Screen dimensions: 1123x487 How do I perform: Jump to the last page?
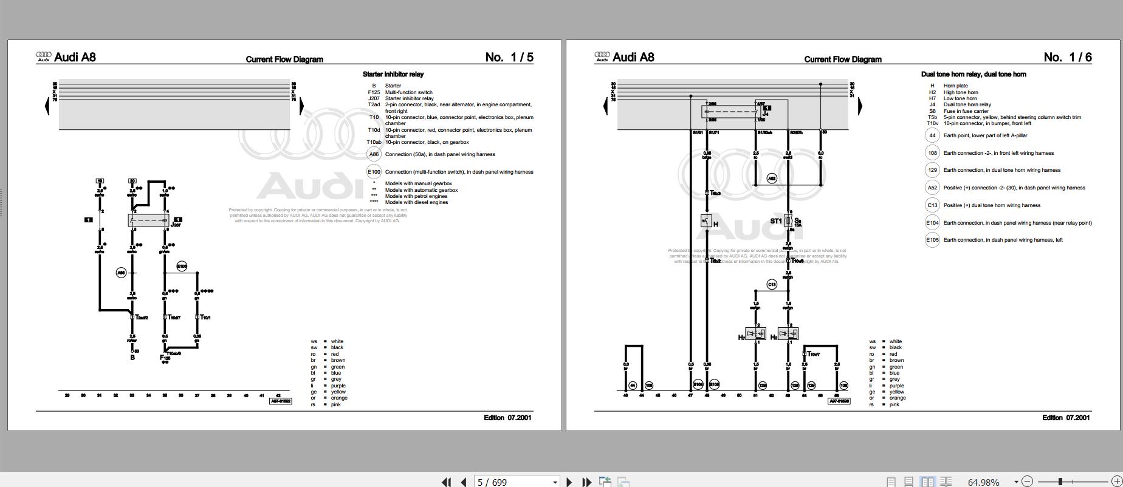[586, 482]
